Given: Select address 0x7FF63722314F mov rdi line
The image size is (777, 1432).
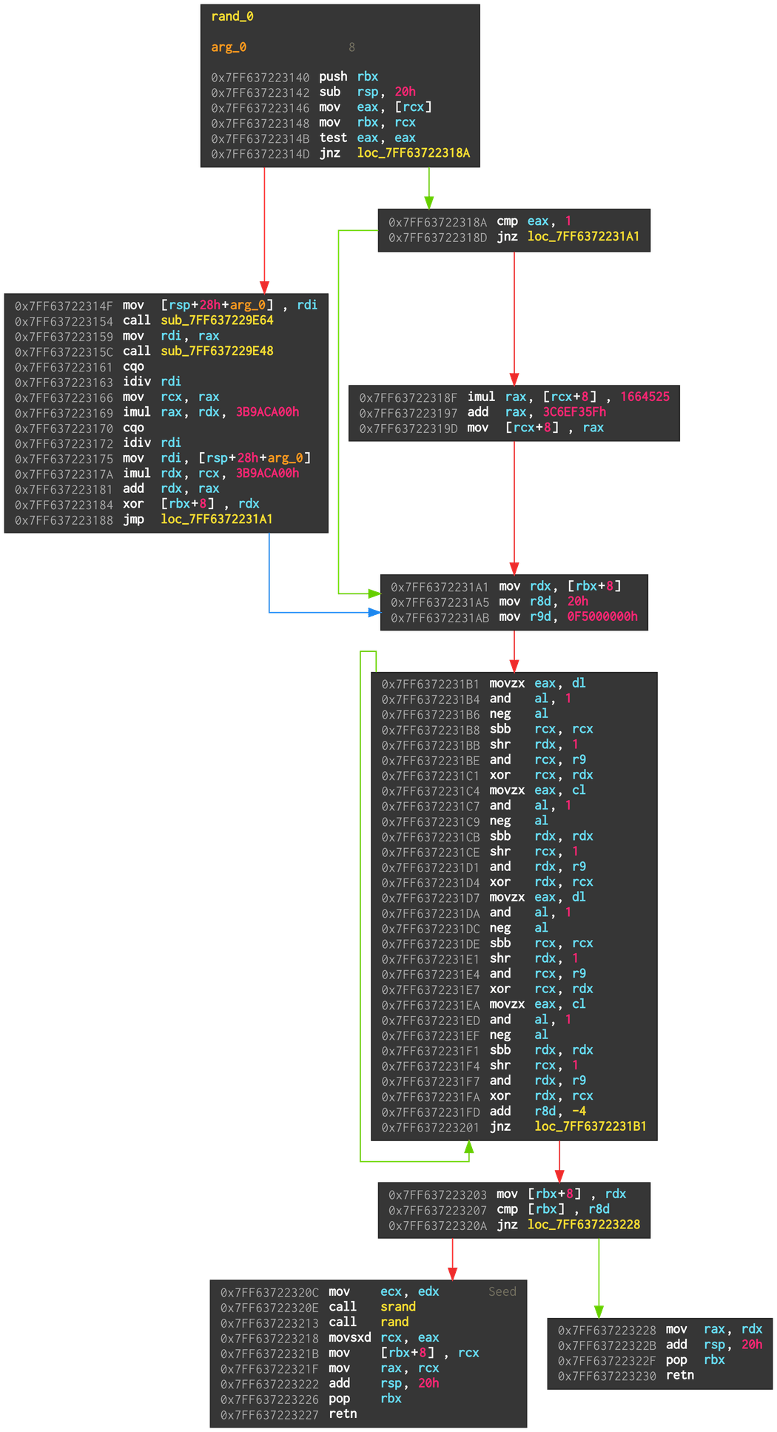Looking at the screenshot, I should coord(166,305).
